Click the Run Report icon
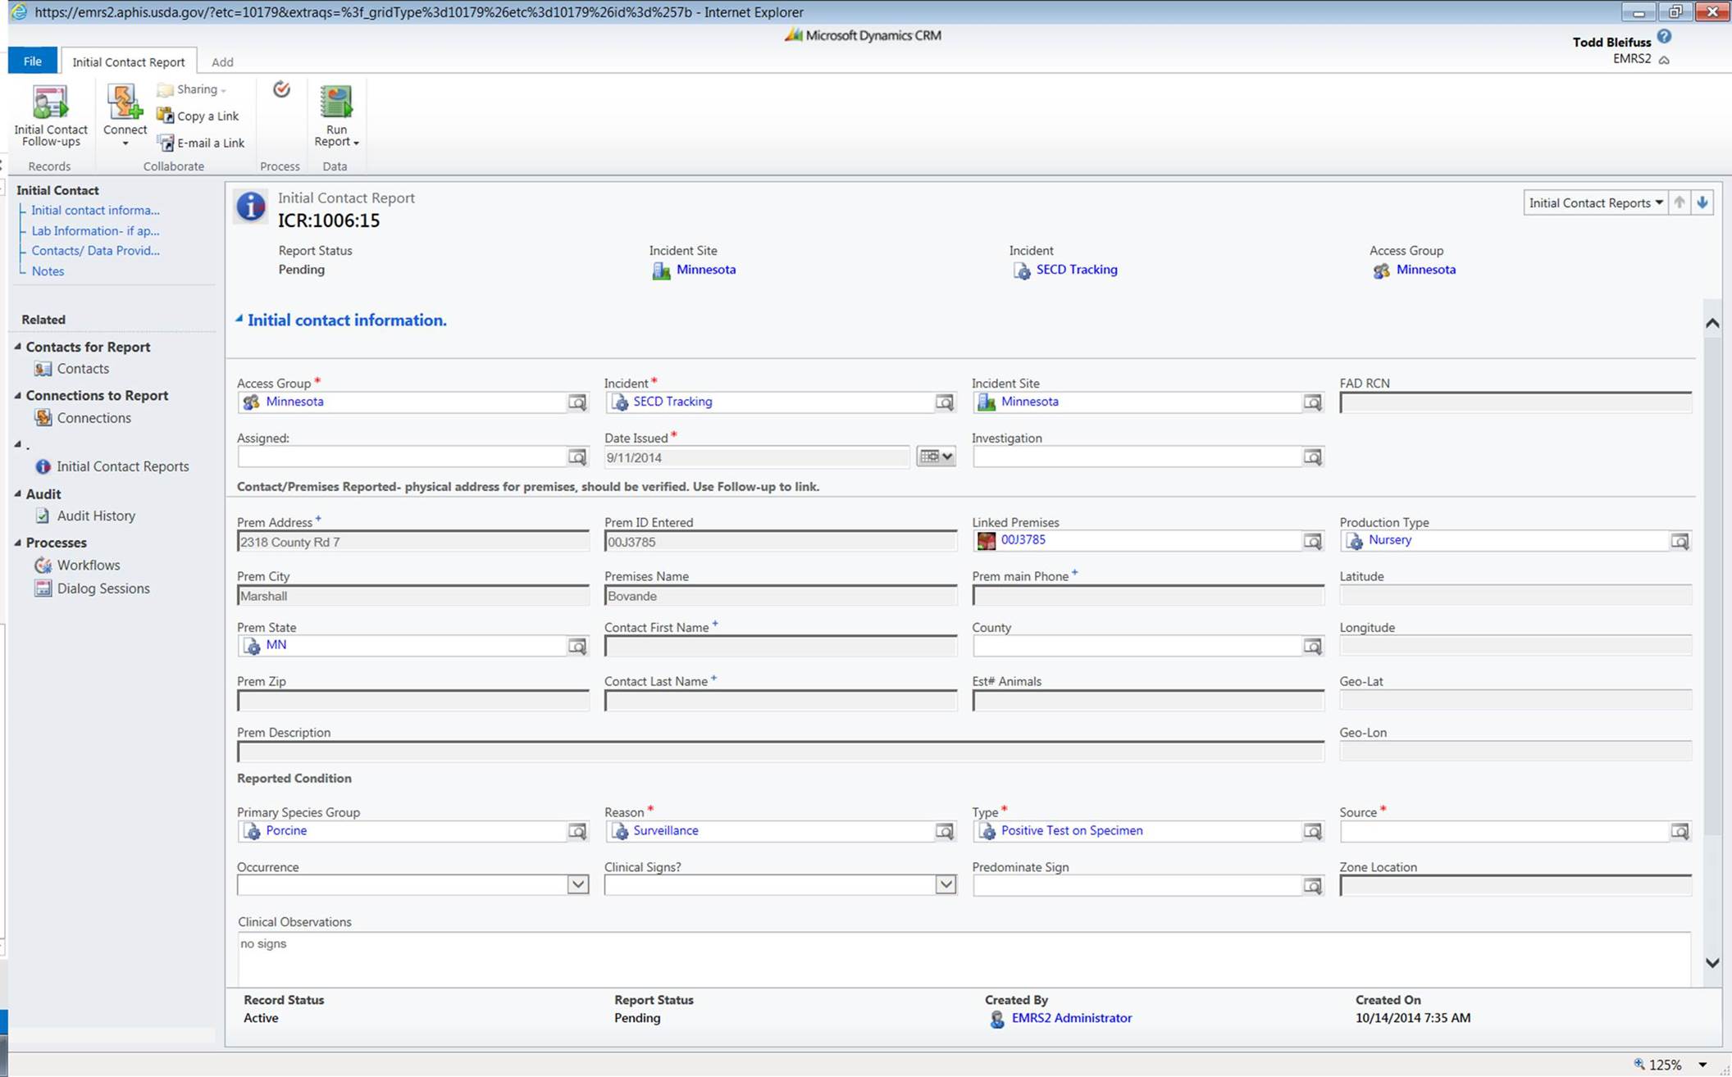Screen dimensions: 1732x1077 click(x=335, y=103)
